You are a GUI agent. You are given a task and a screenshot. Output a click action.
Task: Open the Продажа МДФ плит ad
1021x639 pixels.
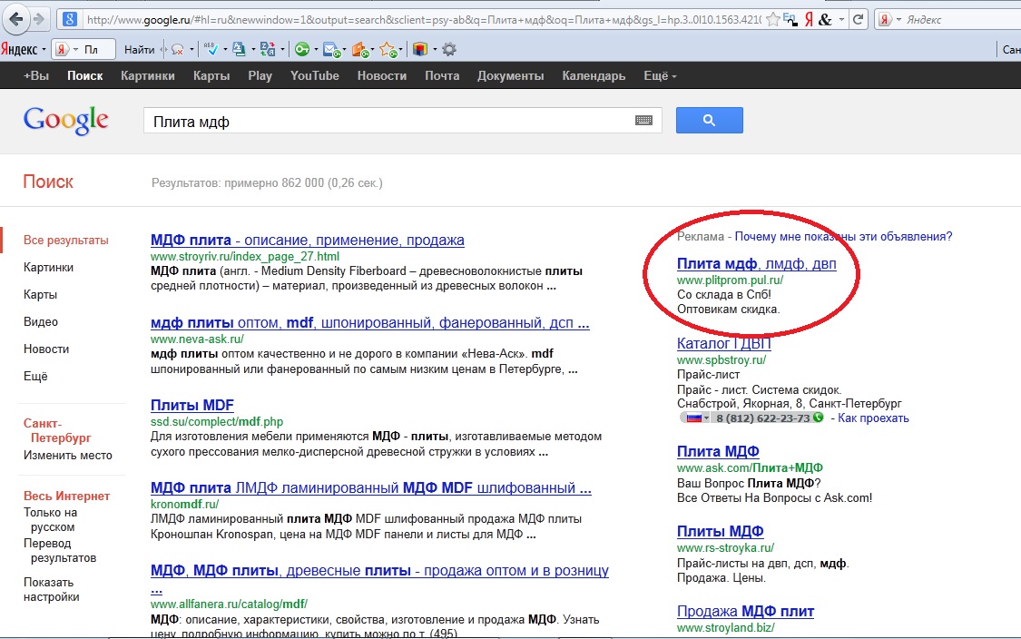(746, 612)
